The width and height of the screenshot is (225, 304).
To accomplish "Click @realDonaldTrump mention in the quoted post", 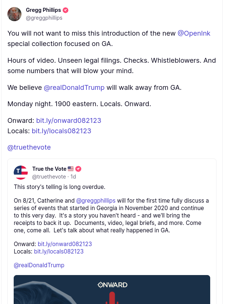I will pyautogui.click(x=39, y=265).
